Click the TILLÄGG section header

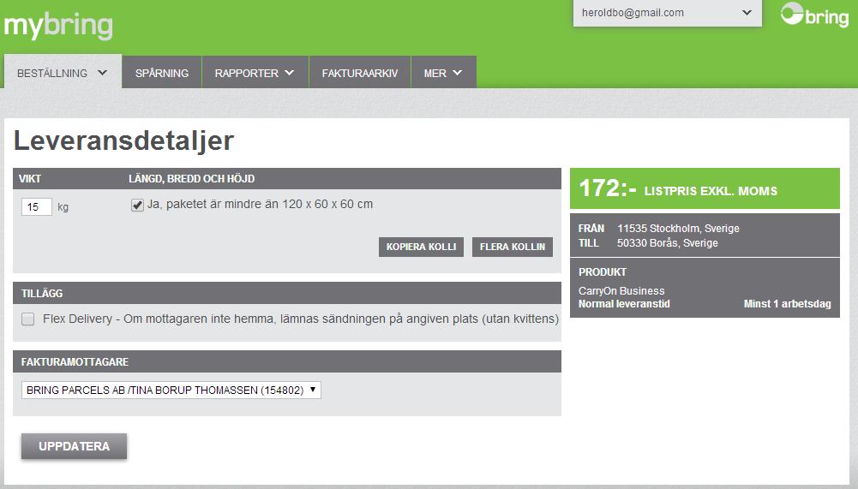tap(287, 293)
